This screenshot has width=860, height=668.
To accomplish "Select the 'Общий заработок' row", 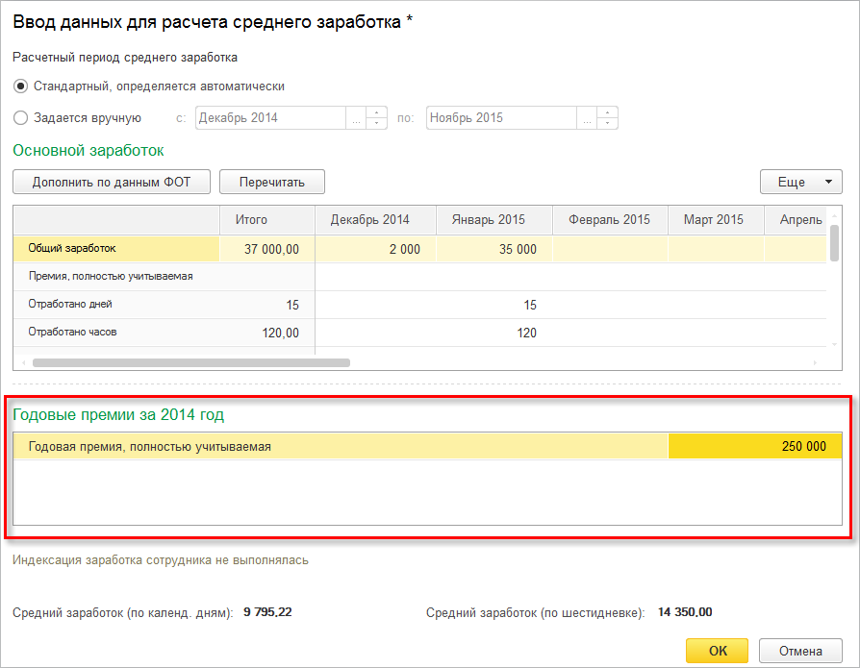I will click(x=115, y=249).
